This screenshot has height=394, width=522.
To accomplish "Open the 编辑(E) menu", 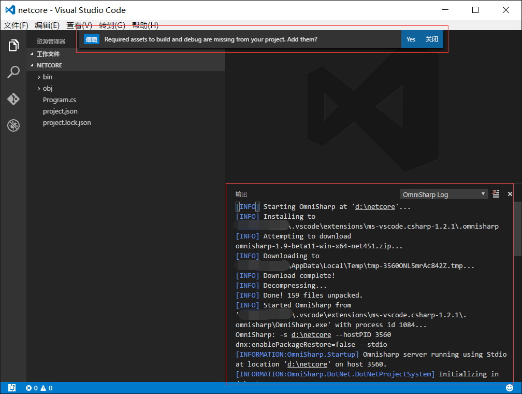I will pos(47,25).
